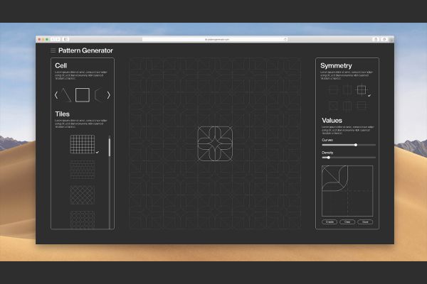This screenshot has height=284, width=427.
Task: Click the Create button
Action: tap(330, 222)
